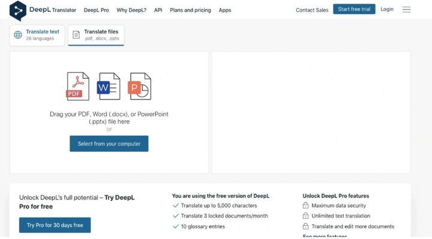This screenshot has width=432, height=239.
Task: Go to the API page link
Action: tap(158, 10)
